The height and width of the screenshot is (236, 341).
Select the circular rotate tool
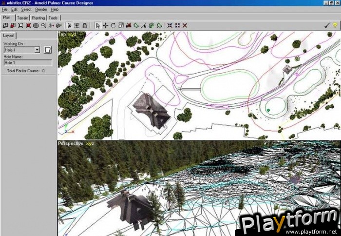113,25
